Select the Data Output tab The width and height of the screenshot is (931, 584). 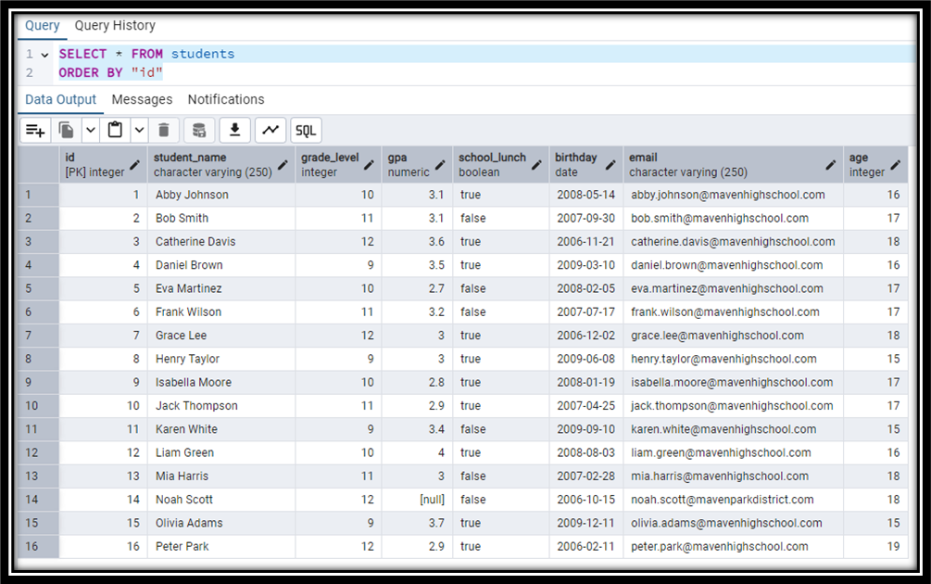60,99
